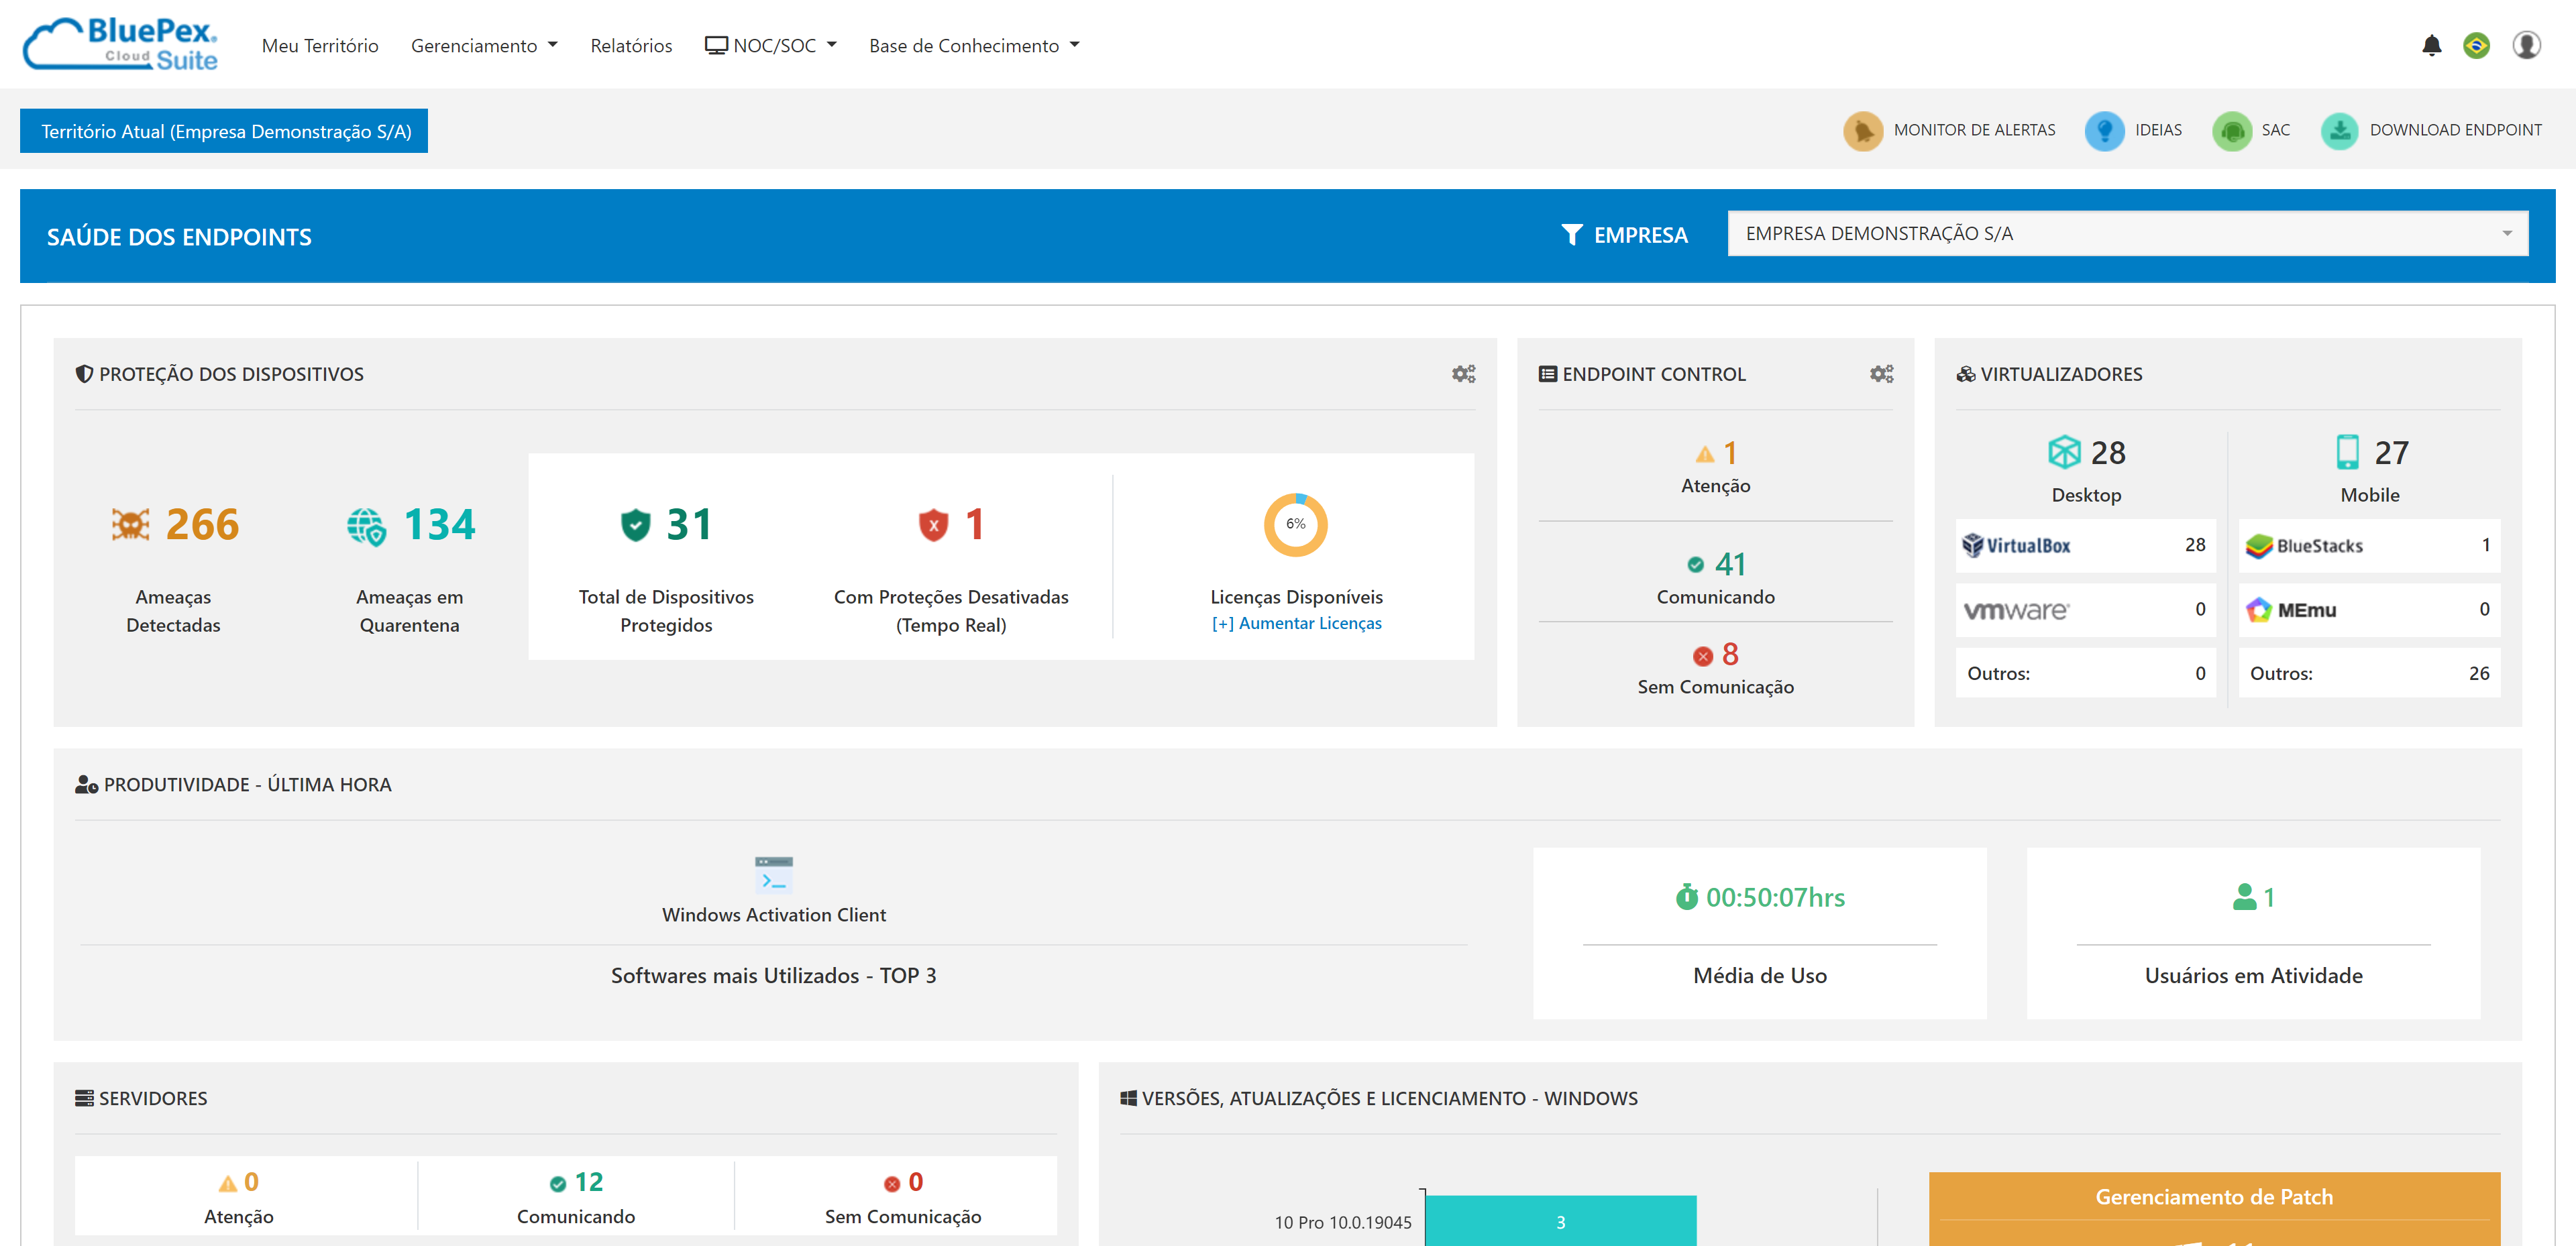
Task: Expand the NOC/SOC dropdown menu
Action: [770, 46]
